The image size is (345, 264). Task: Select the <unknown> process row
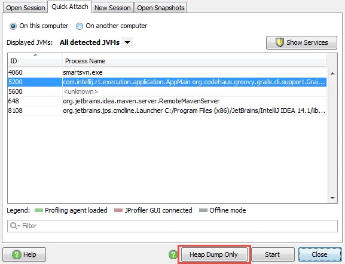tap(167, 91)
